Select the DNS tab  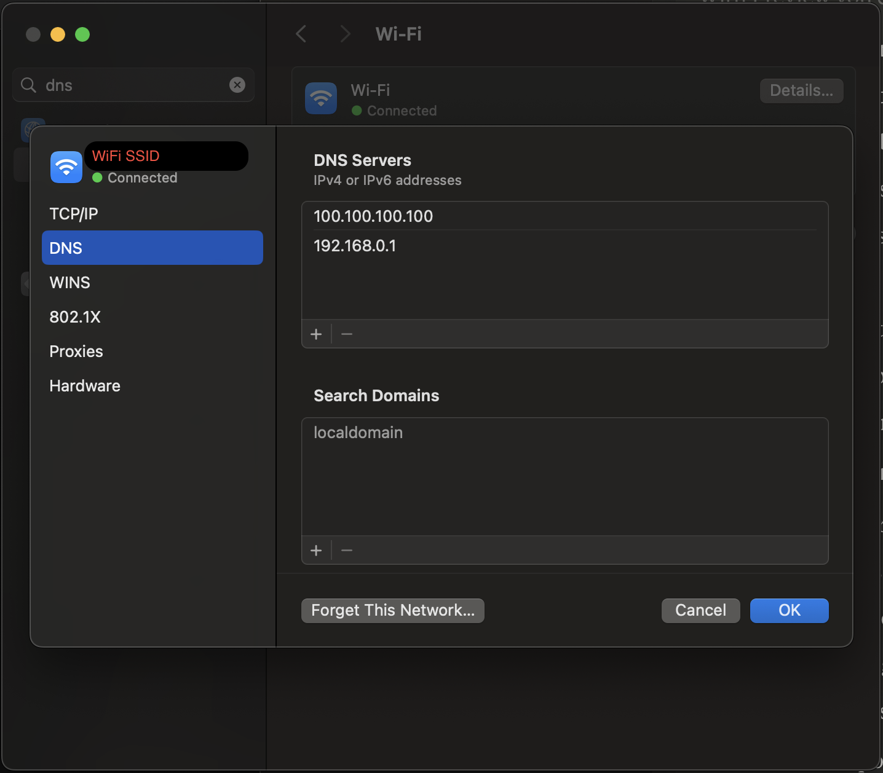coord(152,248)
